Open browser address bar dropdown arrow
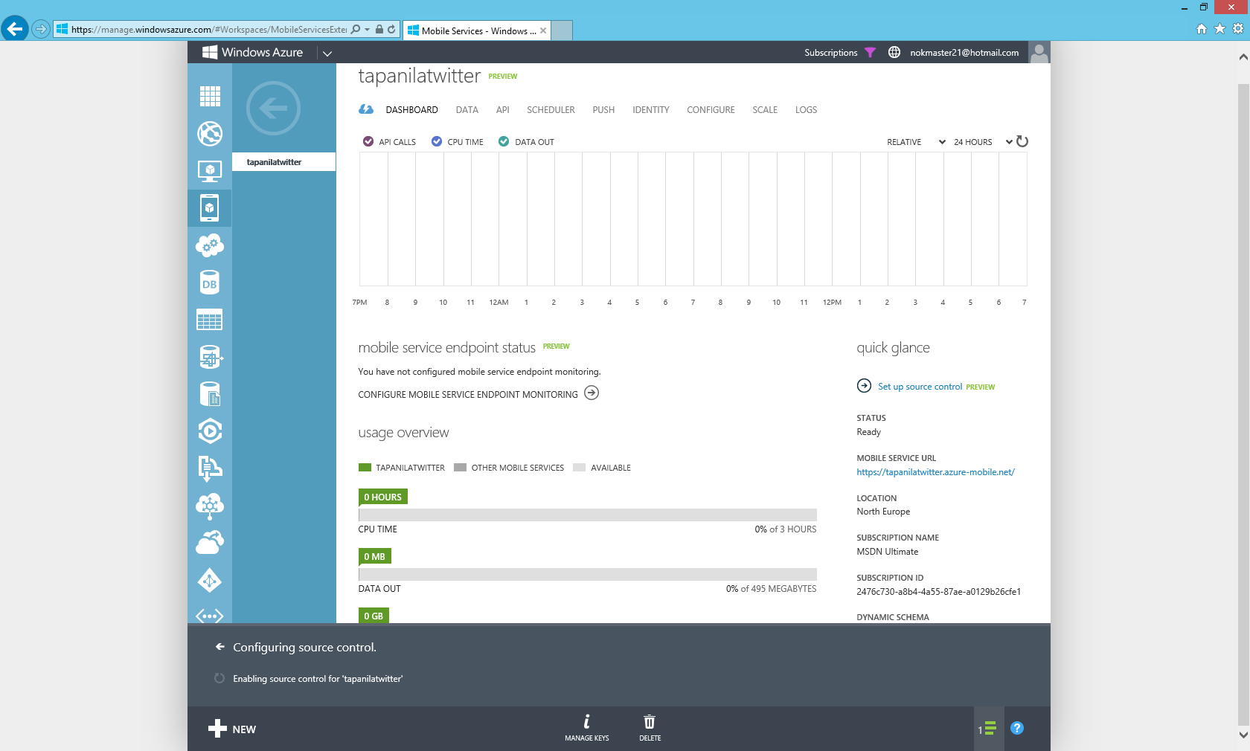Viewport: 1250px width, 751px height. 368,30
